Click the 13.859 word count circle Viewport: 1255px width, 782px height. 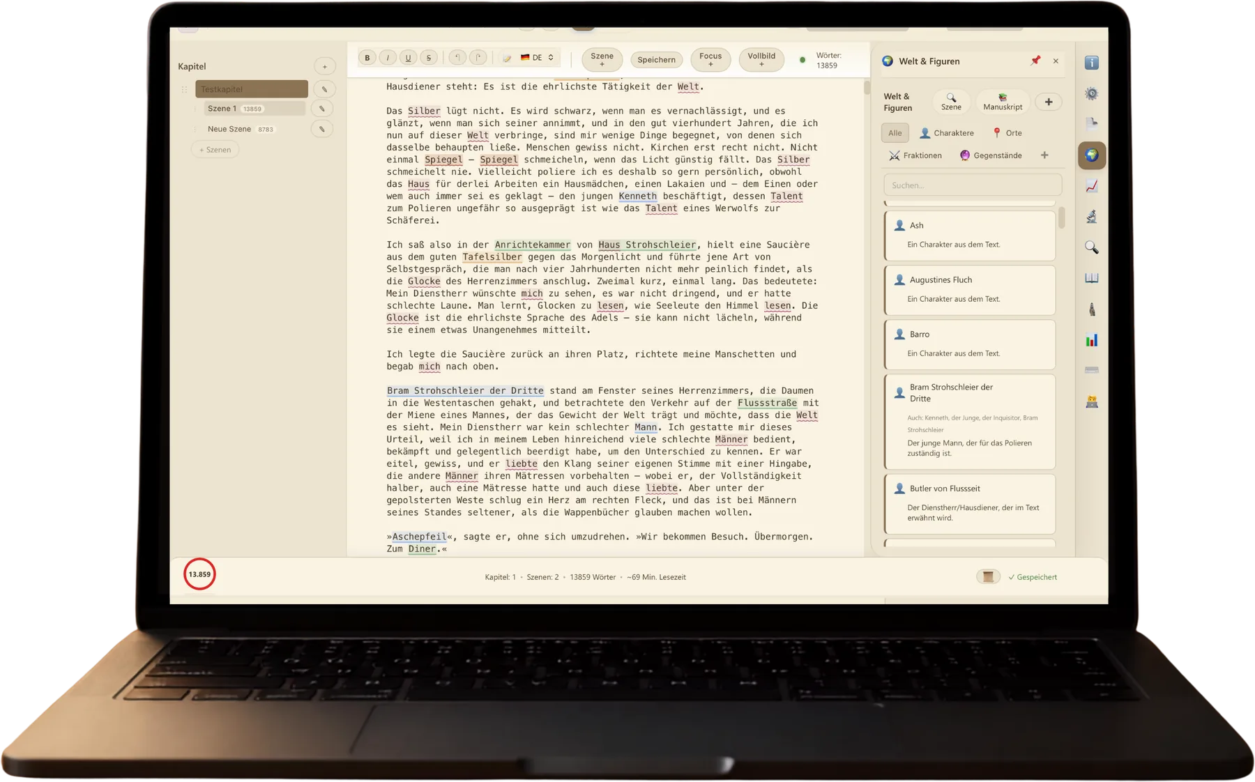tap(199, 574)
